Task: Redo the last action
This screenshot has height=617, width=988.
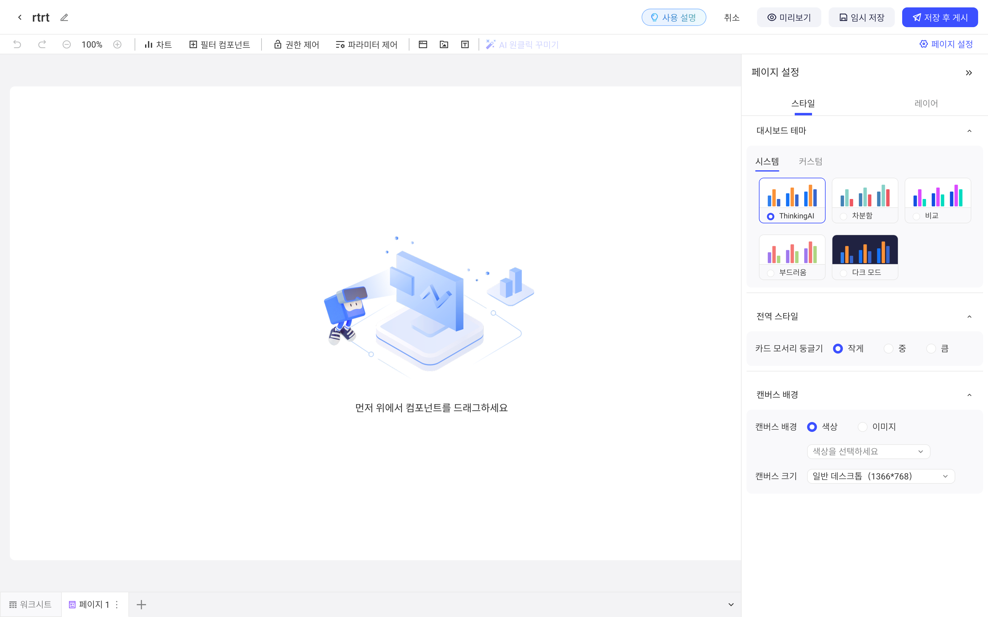Action: 42,44
